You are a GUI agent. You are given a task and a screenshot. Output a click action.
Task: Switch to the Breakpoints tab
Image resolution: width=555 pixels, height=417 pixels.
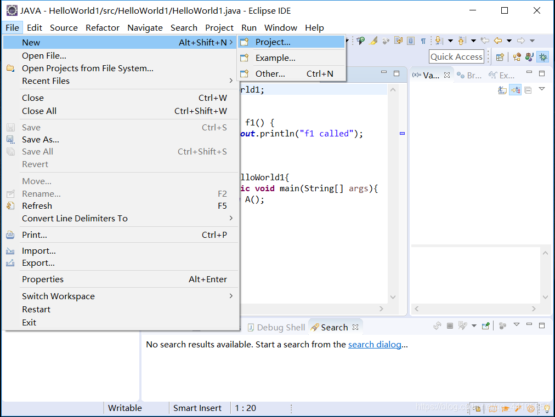point(469,75)
